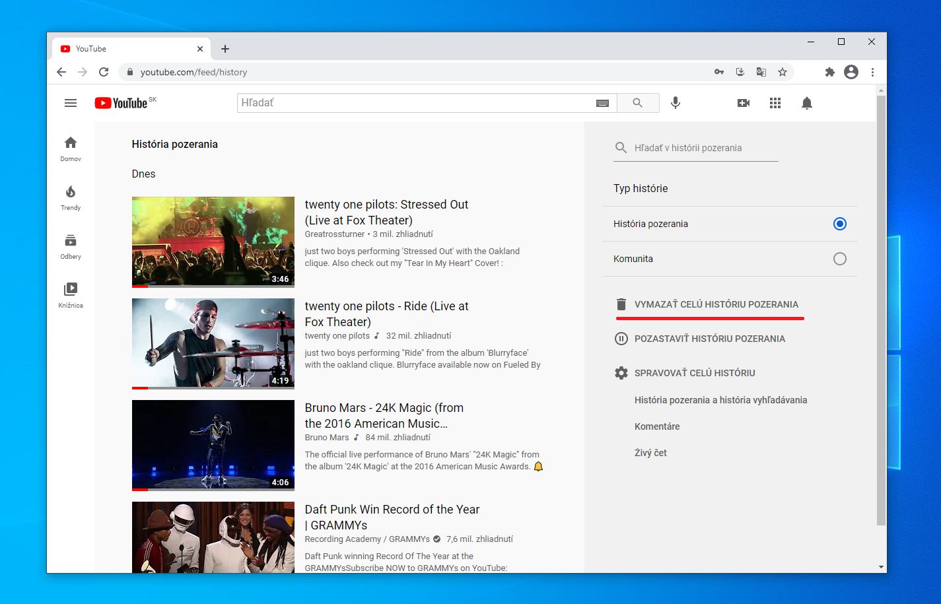Image resolution: width=941 pixels, height=604 pixels.
Task: Click the gear icon for managing history
Action: pos(621,373)
